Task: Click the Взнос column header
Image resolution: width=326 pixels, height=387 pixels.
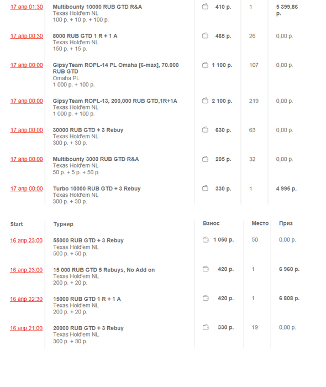Action: click(211, 223)
